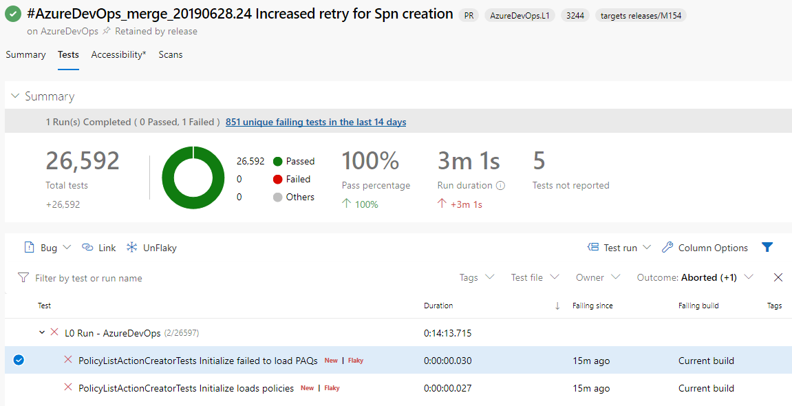The height and width of the screenshot is (406, 792).
Task: Open the 851 unique failing tests link
Action: point(316,122)
